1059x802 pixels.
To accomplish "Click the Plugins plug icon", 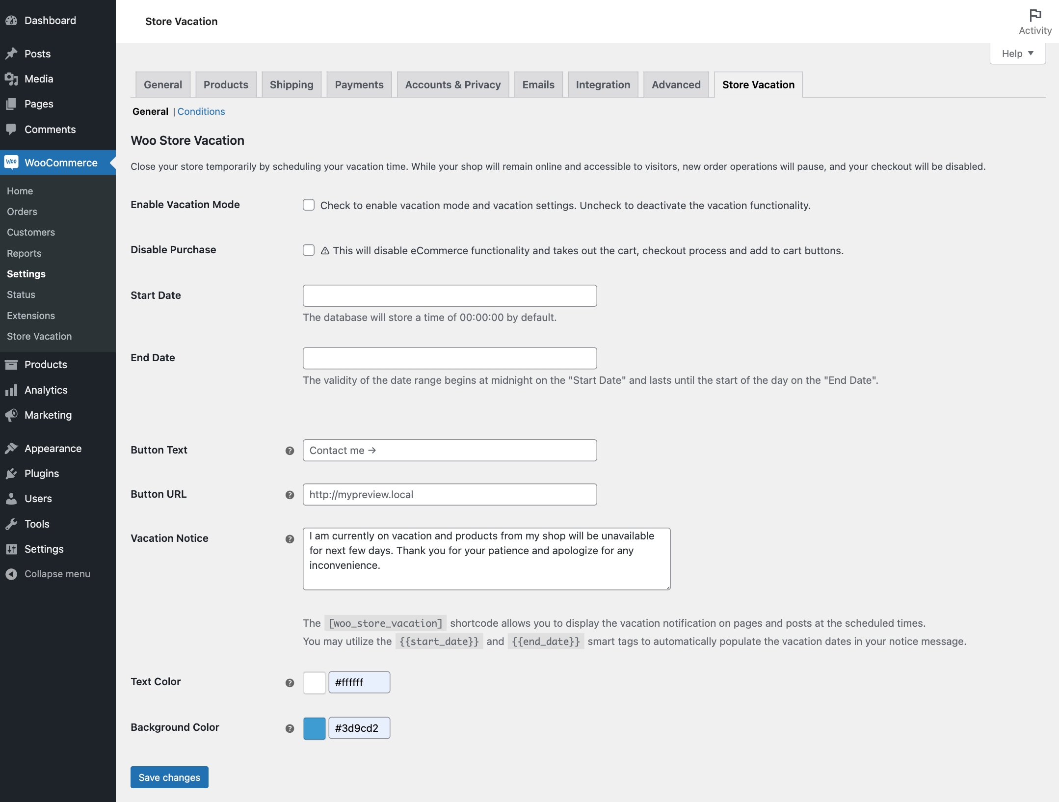I will pyautogui.click(x=11, y=474).
